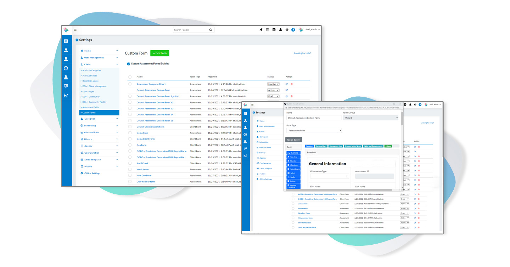This screenshot has height=267, width=510.
Task: Open the Inactive status dropdown
Action: tap(273, 84)
